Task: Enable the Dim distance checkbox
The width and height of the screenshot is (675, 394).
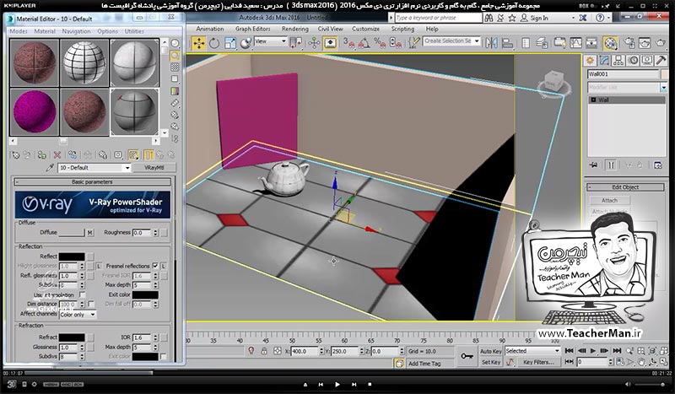Action: 91,304
